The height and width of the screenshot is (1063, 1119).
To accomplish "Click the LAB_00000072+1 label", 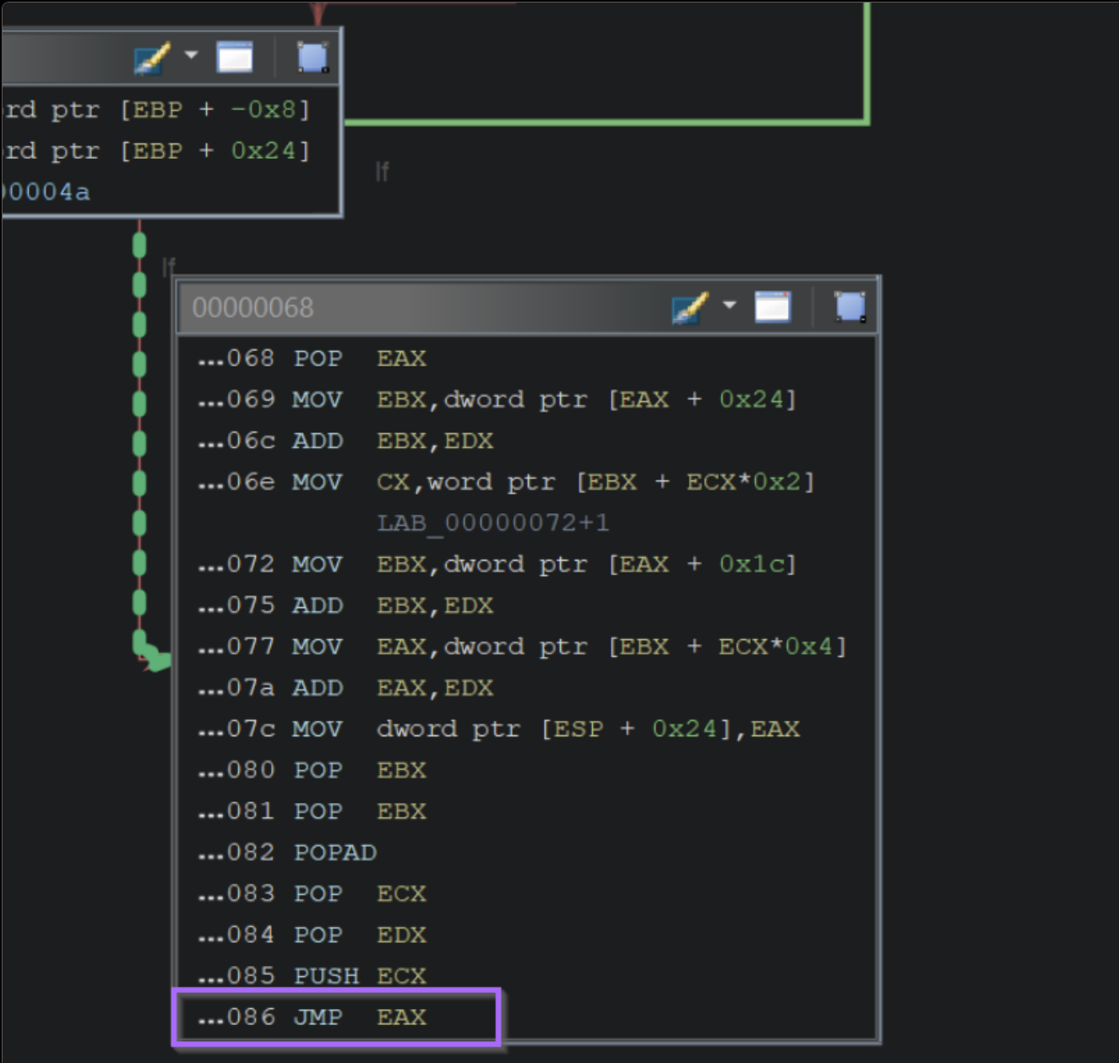I will pos(492,523).
